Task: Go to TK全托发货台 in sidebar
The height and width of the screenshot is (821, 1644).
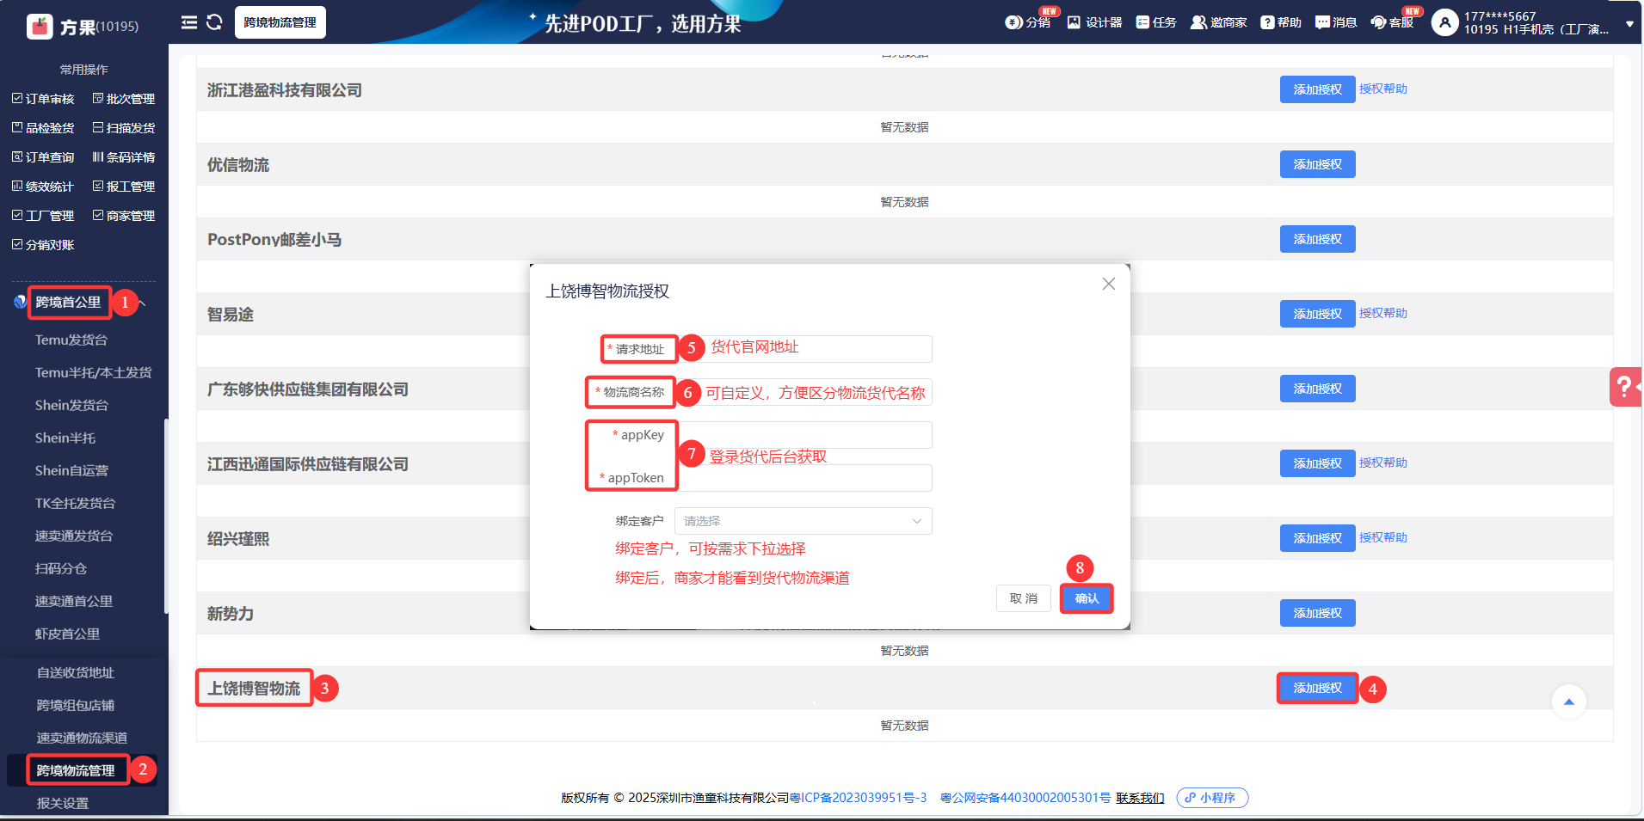Action: tap(75, 504)
